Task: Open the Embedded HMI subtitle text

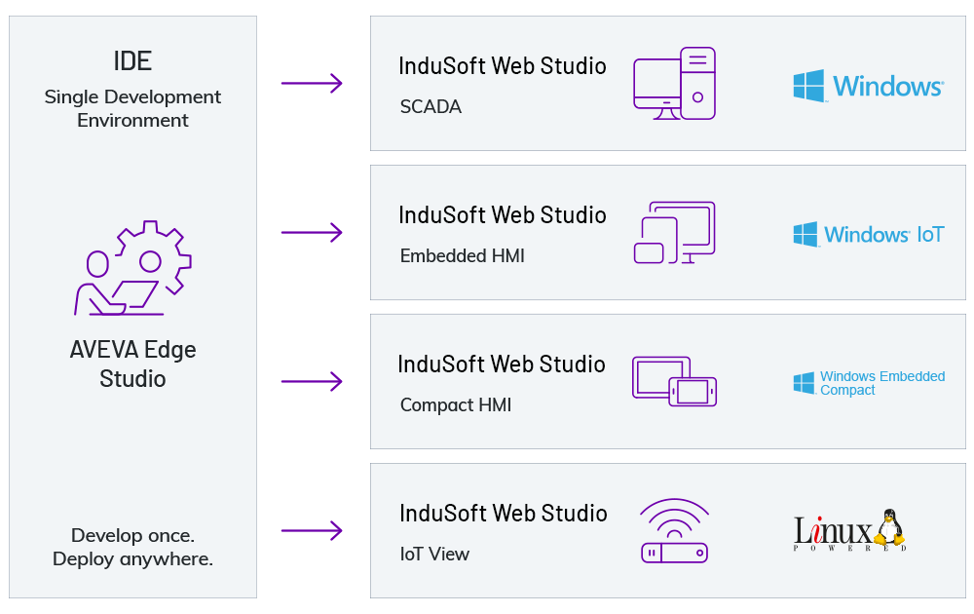Action: tap(462, 256)
